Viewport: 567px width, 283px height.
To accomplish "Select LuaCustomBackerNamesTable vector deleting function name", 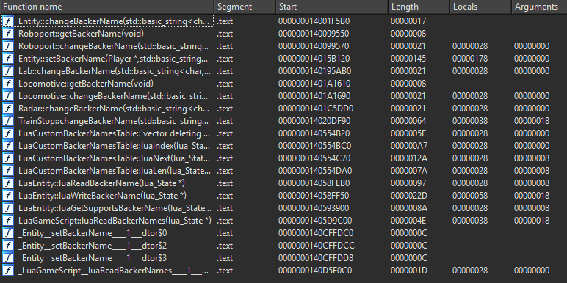I will point(114,133).
